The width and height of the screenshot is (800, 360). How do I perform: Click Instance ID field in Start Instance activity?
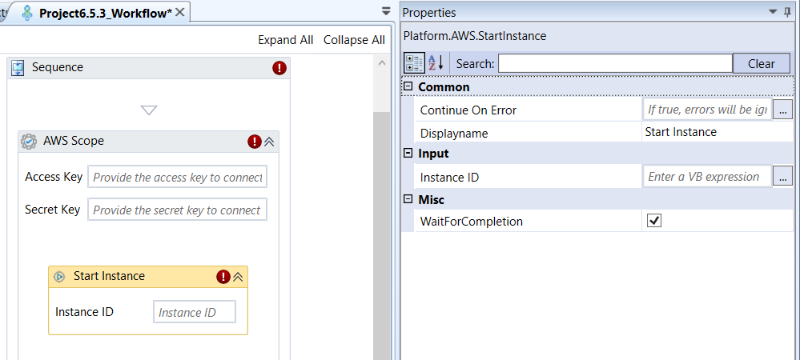point(195,311)
